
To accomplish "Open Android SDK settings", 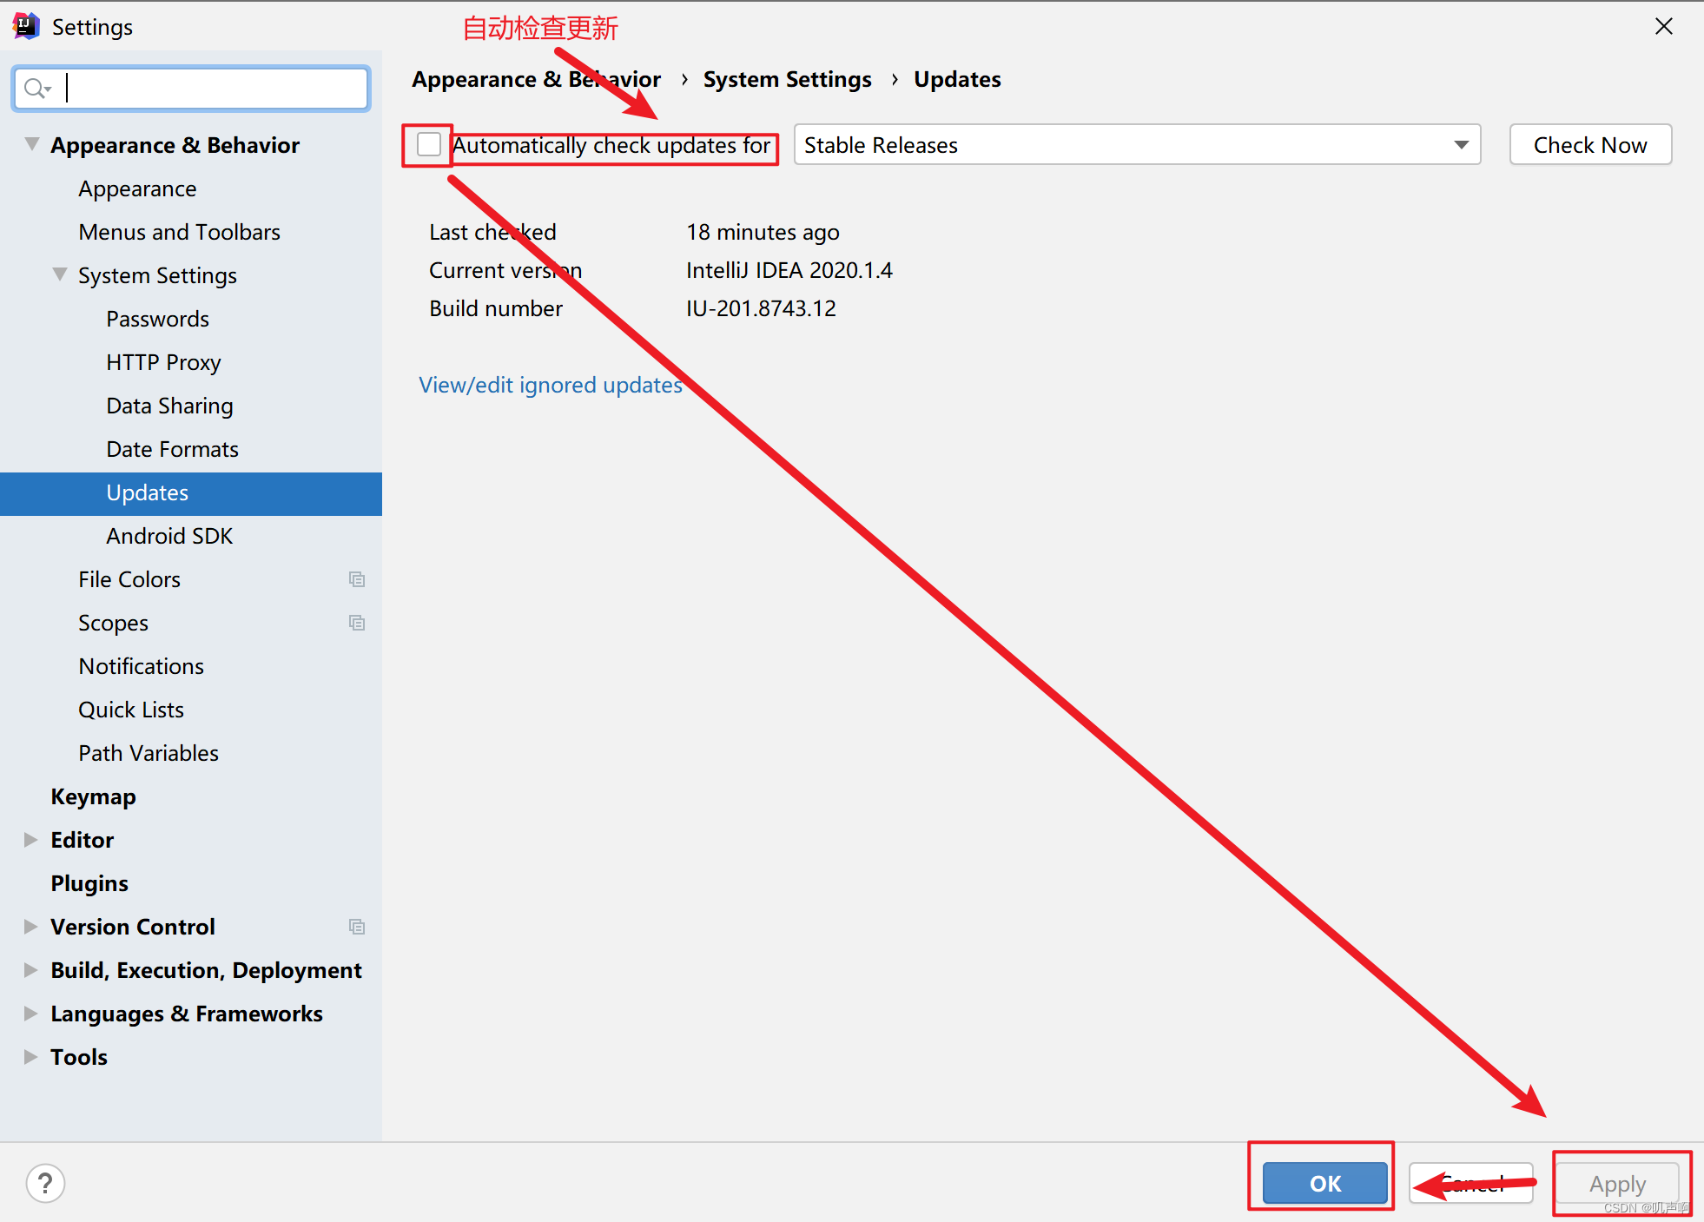I will coord(169,536).
